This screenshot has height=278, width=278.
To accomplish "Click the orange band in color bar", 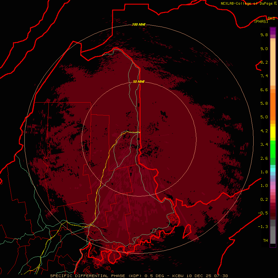I will point(273,107).
